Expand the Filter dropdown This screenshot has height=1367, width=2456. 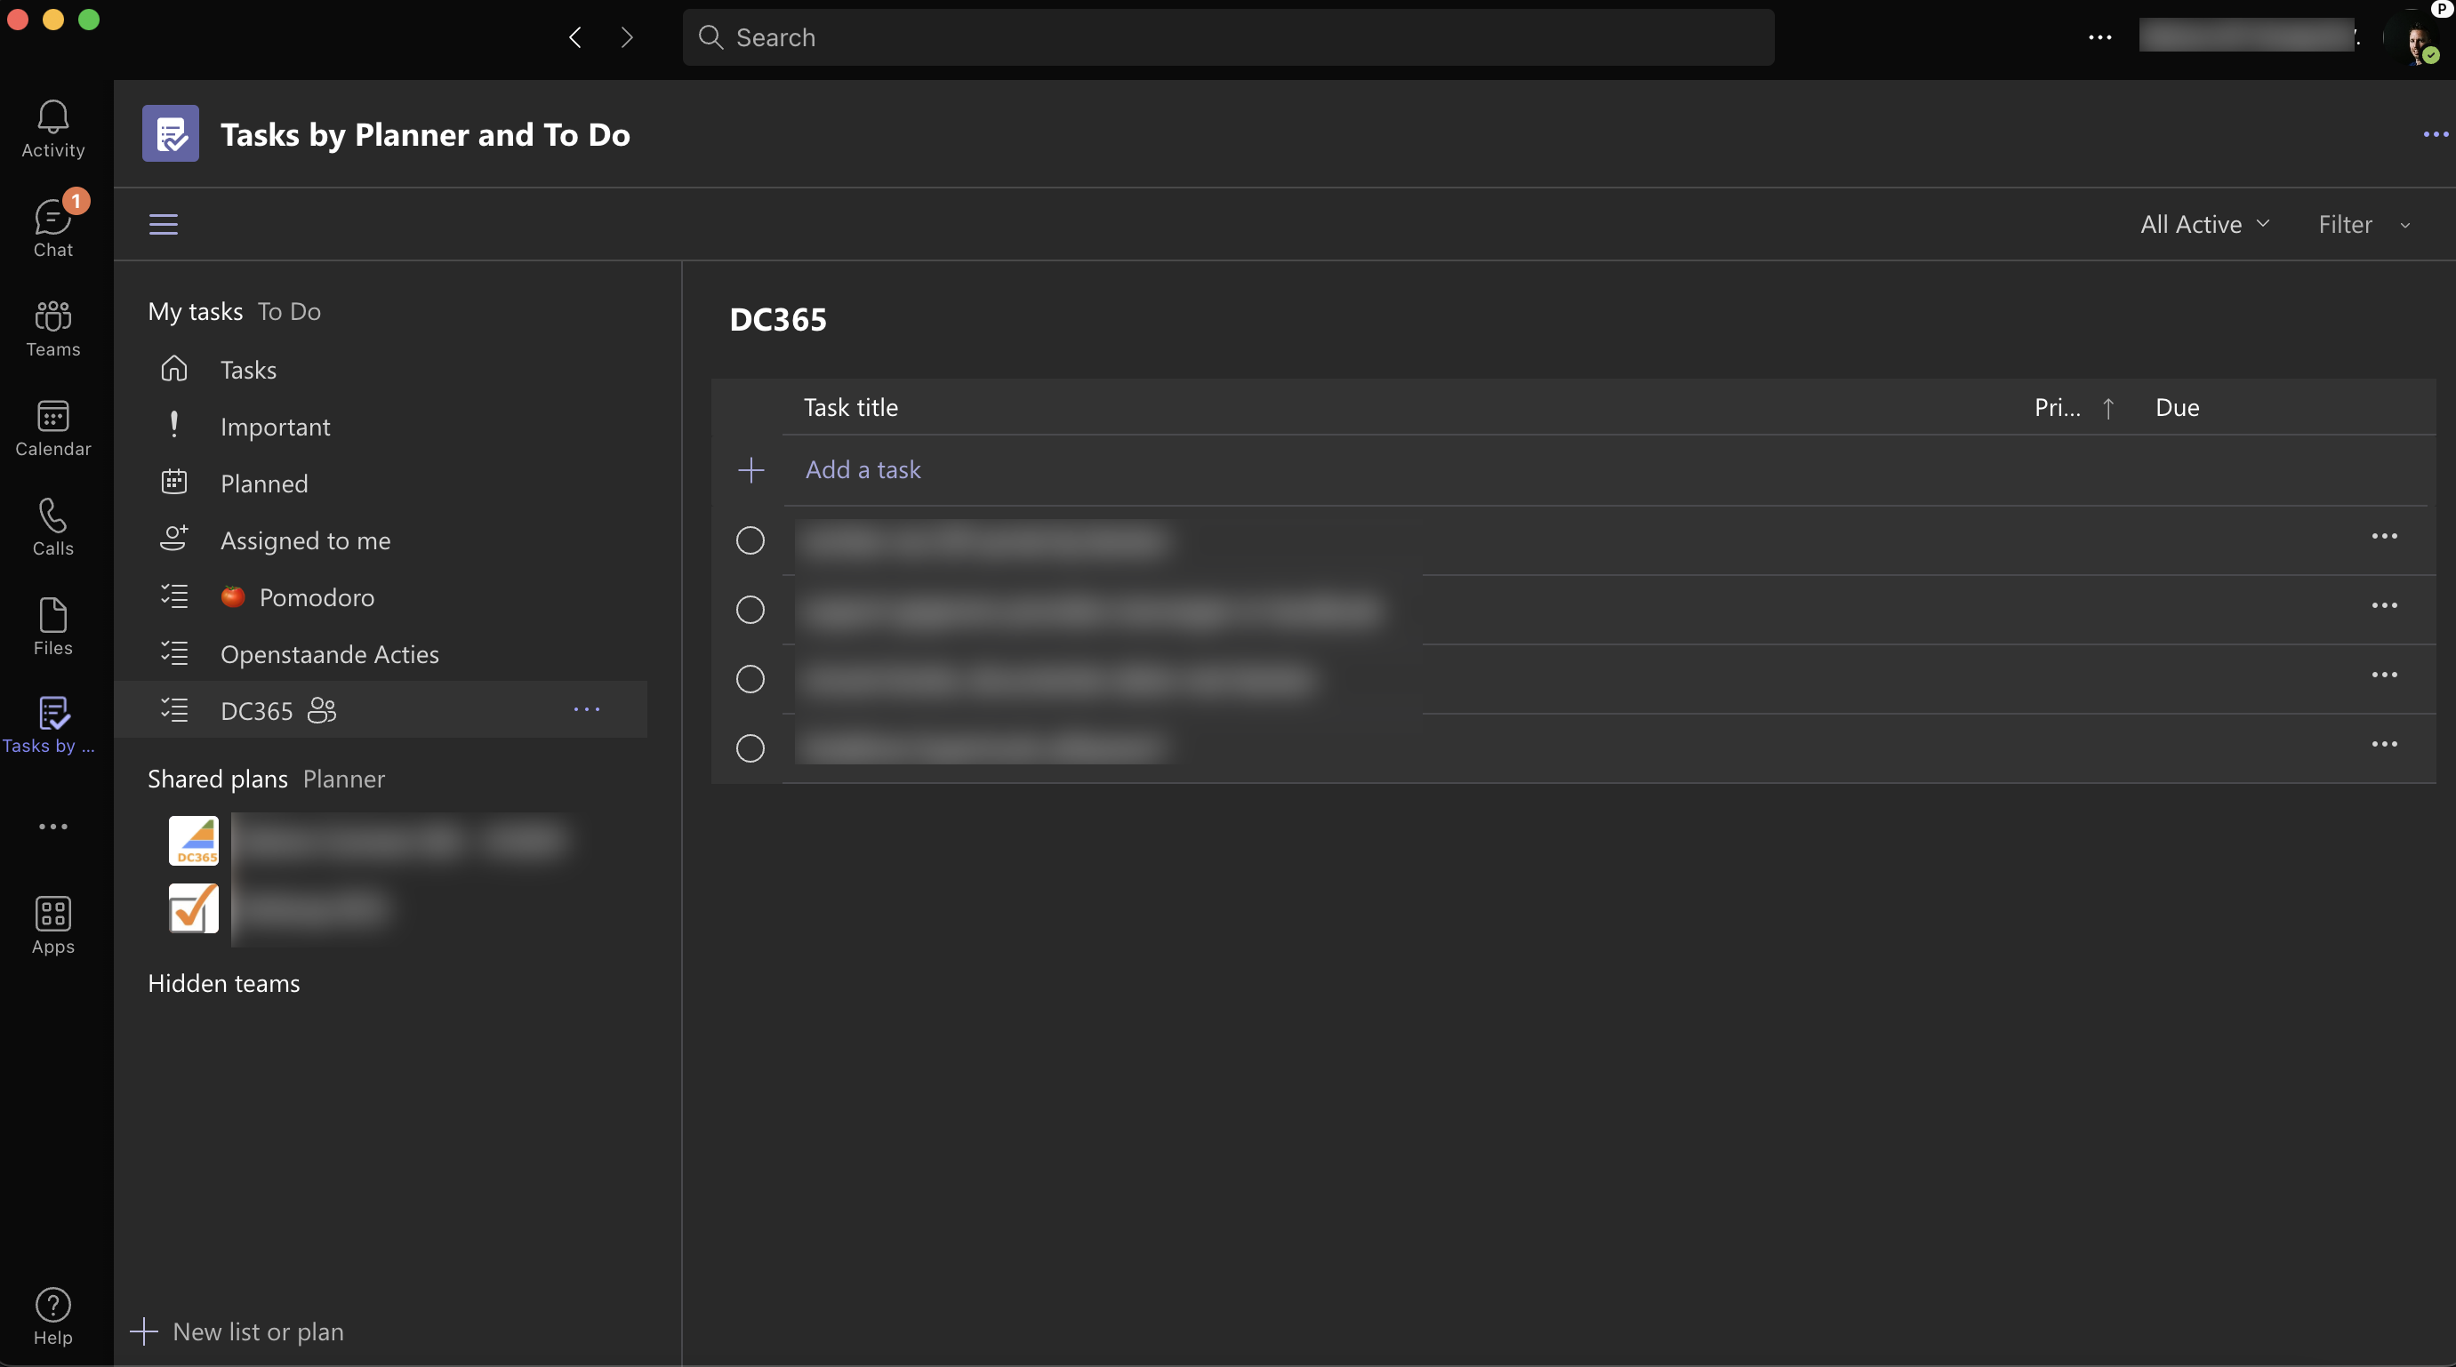2364,224
